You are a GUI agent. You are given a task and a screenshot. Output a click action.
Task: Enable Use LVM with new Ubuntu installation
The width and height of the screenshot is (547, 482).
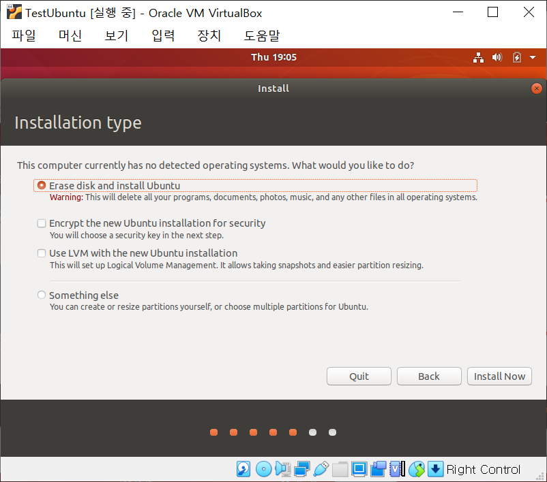point(42,253)
